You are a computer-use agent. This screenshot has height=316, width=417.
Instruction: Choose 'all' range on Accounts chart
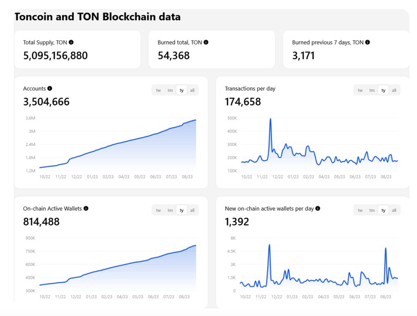pyautogui.click(x=192, y=90)
